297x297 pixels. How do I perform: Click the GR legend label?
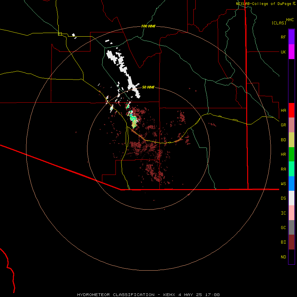(283, 125)
